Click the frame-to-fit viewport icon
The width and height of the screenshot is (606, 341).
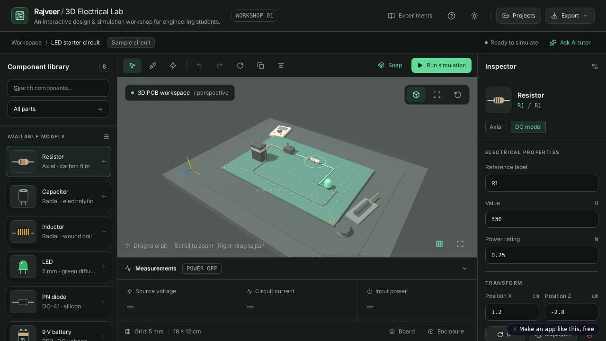(x=437, y=95)
